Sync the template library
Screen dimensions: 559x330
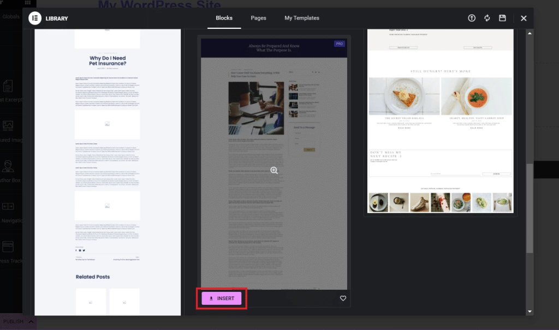[487, 17]
